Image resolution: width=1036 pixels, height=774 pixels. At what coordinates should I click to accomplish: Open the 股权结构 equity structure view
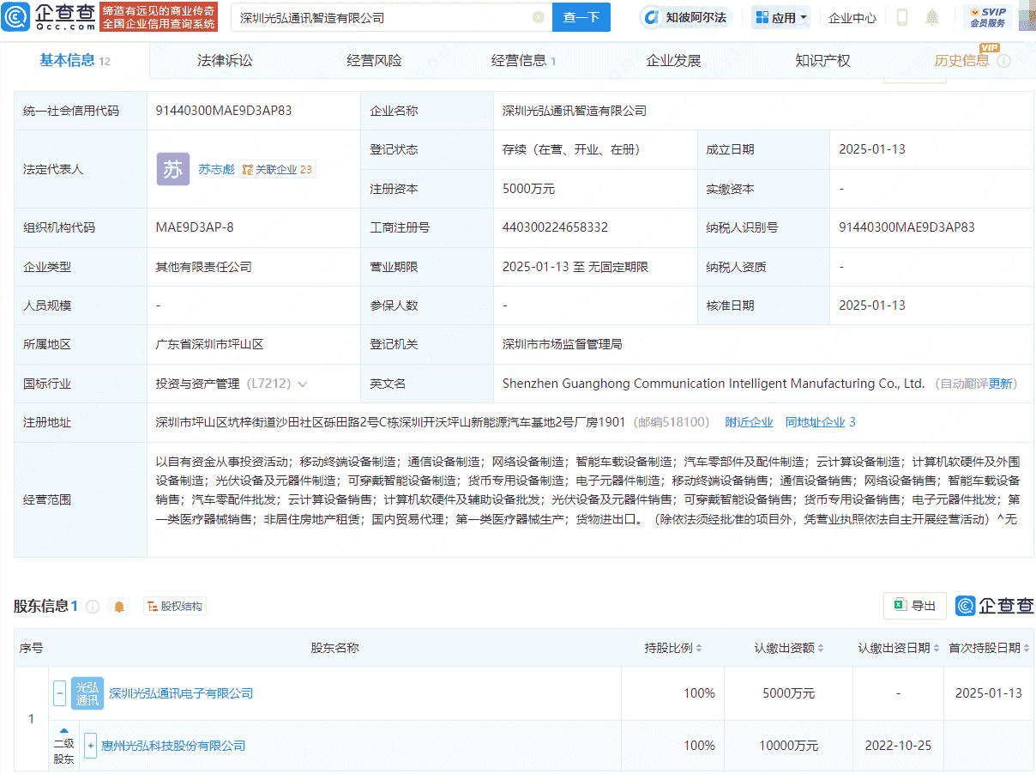click(175, 606)
